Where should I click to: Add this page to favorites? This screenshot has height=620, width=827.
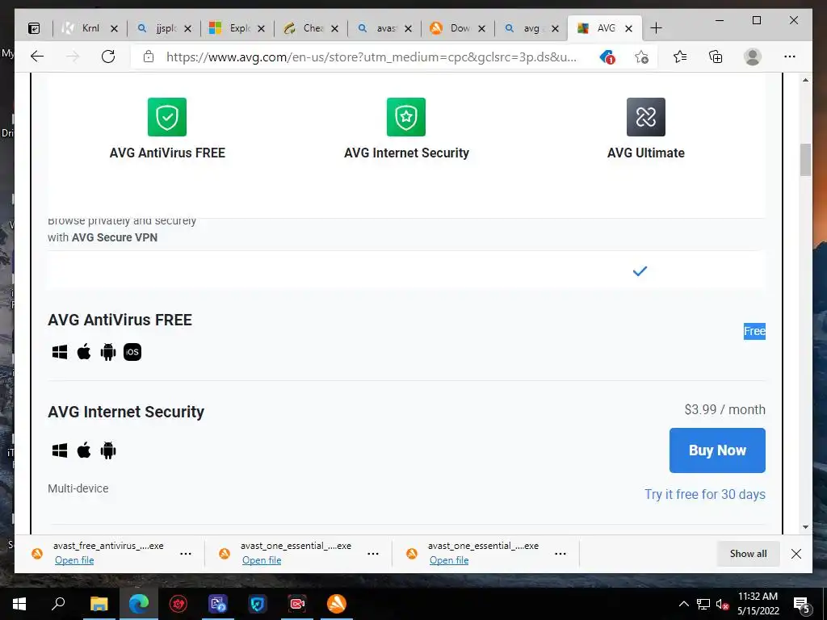[641, 57]
